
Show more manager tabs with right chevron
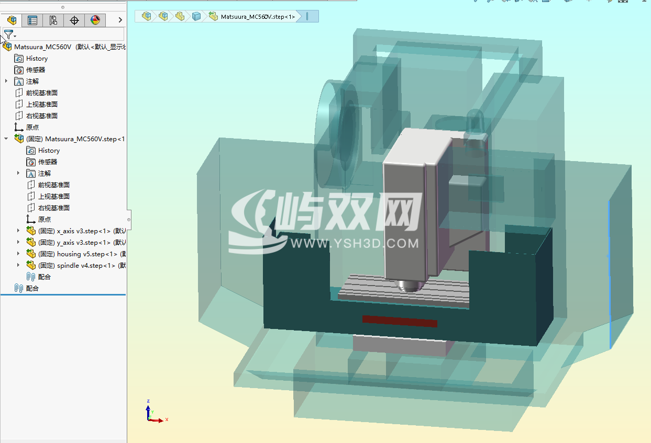(120, 20)
